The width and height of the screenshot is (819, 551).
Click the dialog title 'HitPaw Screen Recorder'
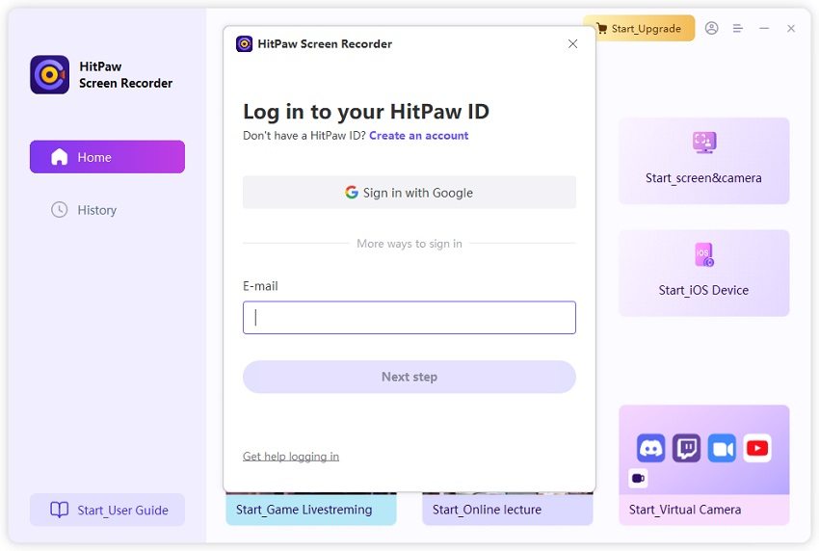click(325, 44)
